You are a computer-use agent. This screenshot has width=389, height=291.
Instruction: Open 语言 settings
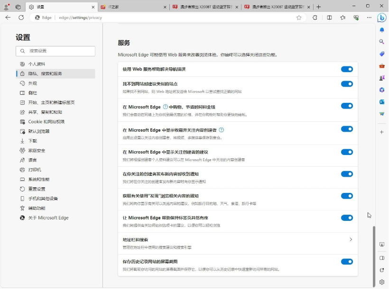[x=56, y=160]
